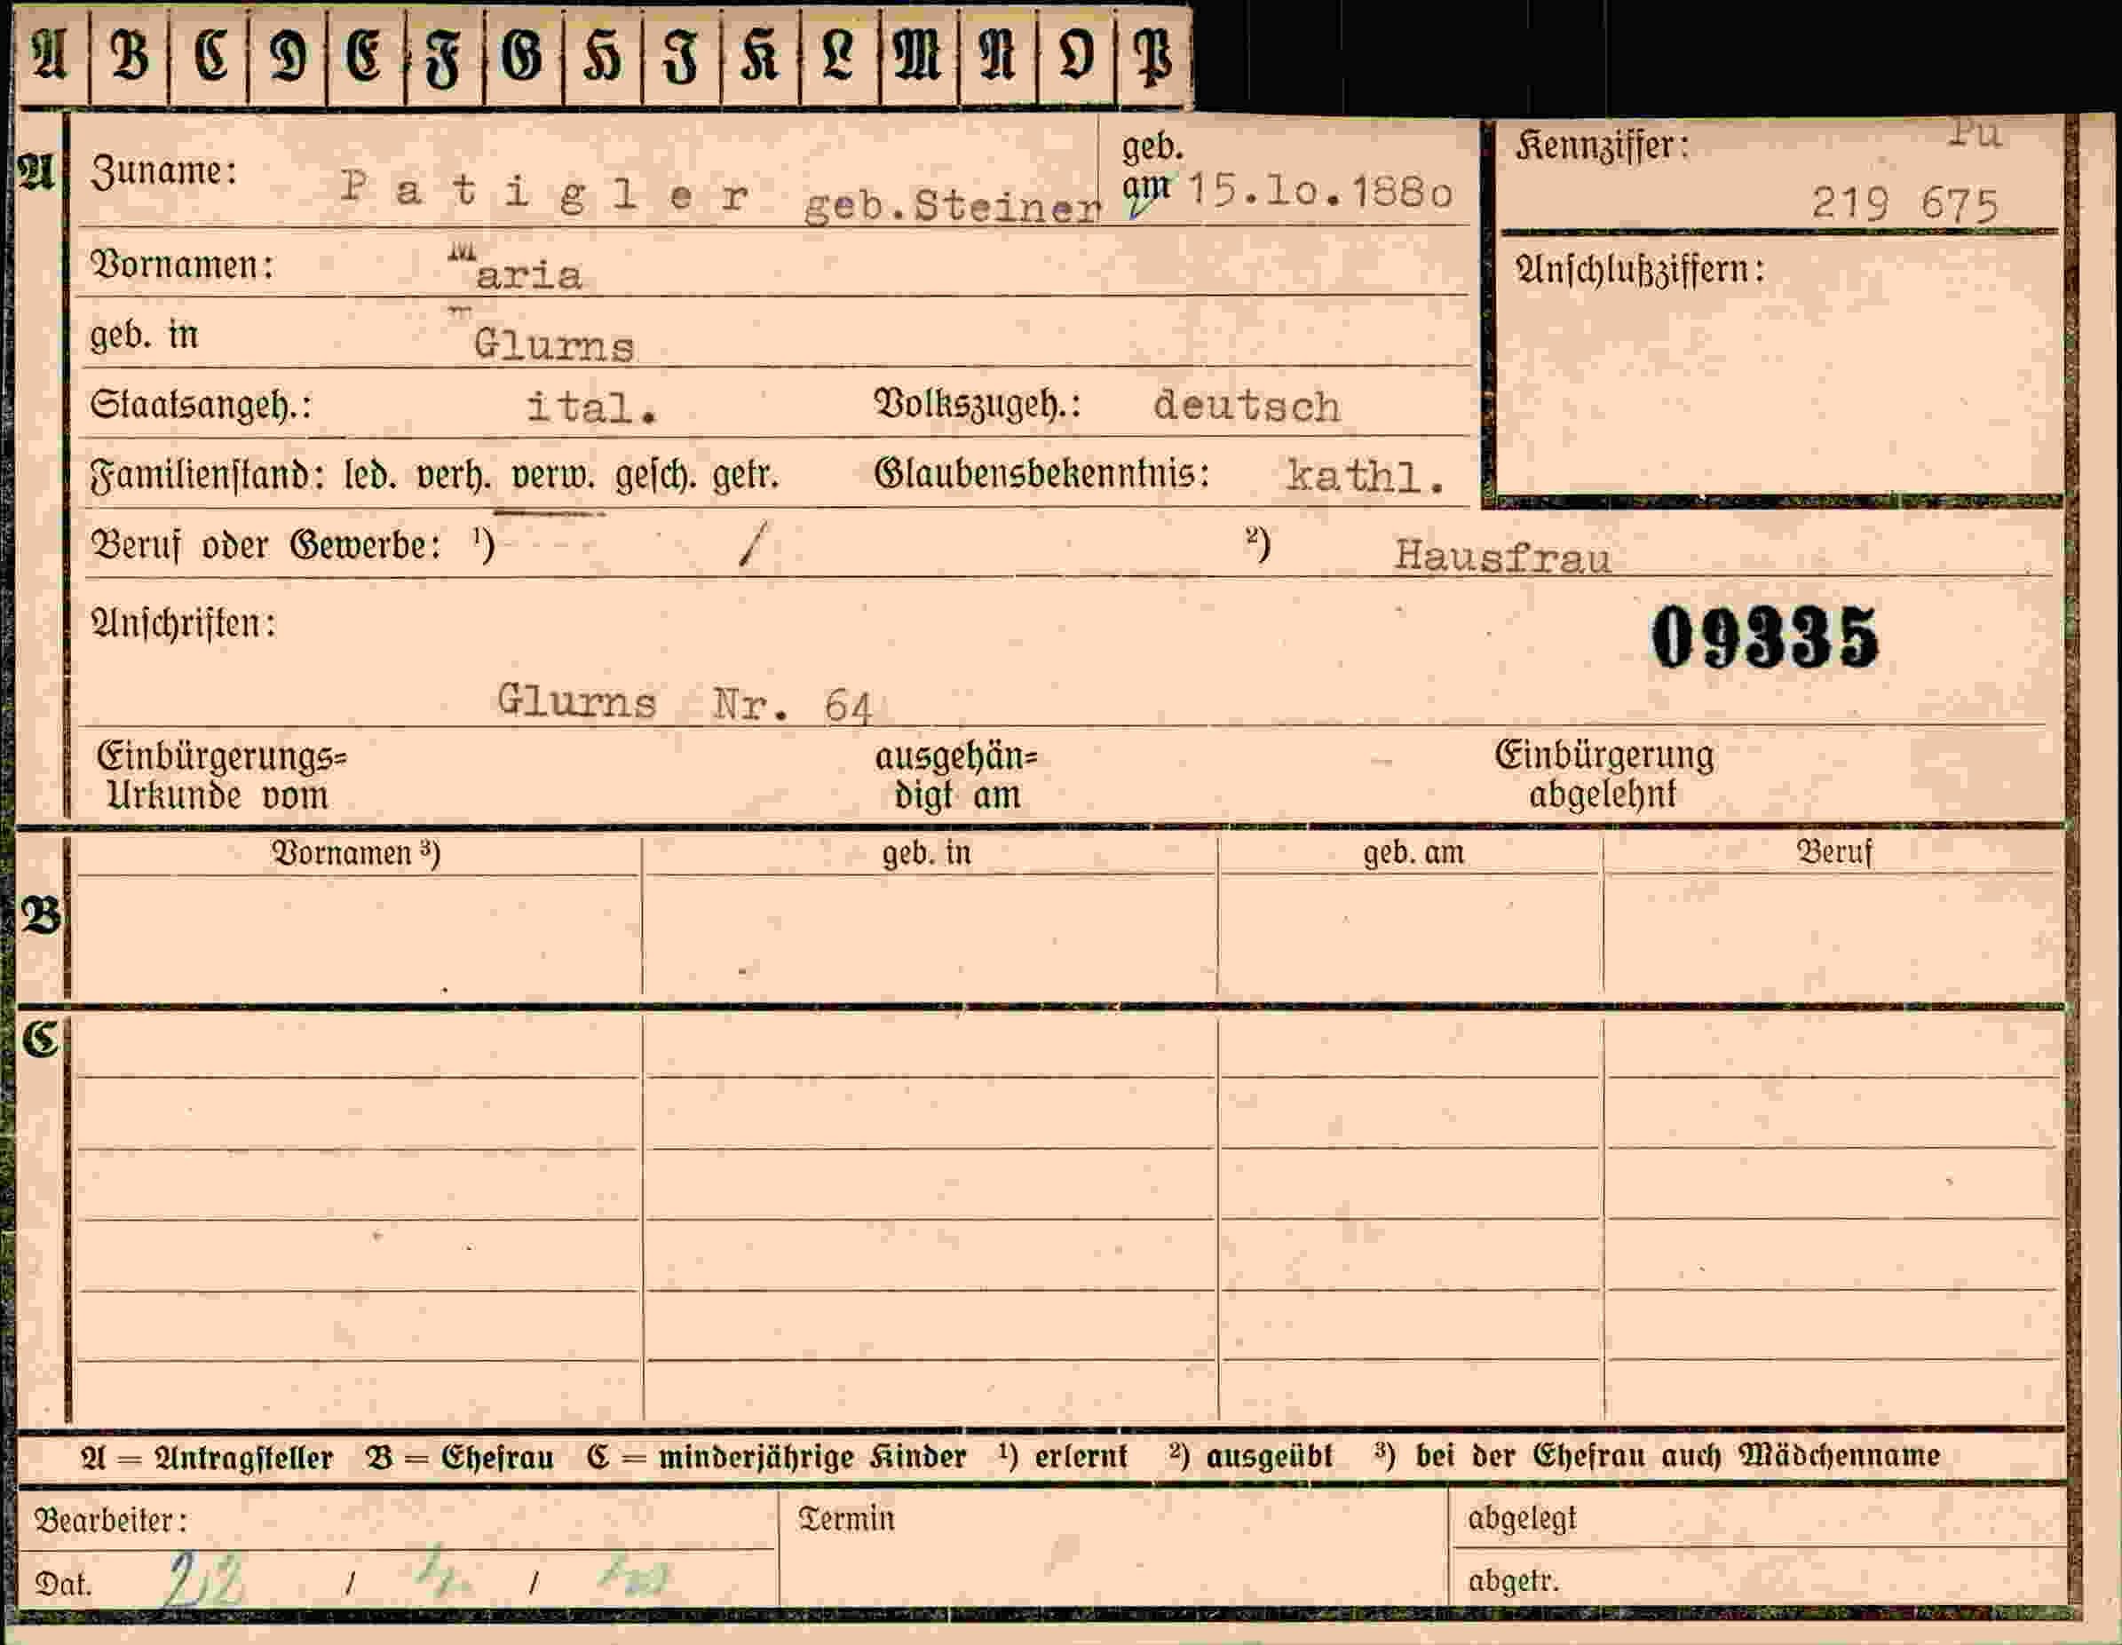Click address 'Glurns Nr. 64'

[685, 702]
